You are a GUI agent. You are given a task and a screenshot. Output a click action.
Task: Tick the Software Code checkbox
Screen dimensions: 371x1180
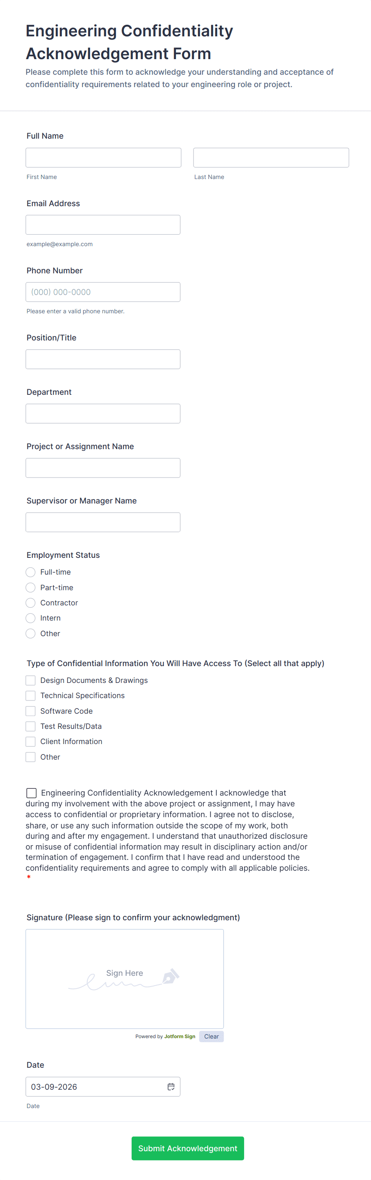(x=31, y=711)
